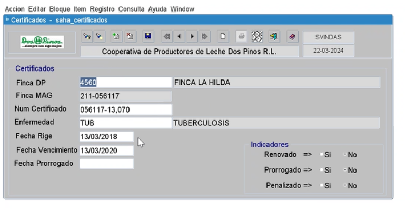Click the Execute Query flashlight icon

click(x=99, y=36)
